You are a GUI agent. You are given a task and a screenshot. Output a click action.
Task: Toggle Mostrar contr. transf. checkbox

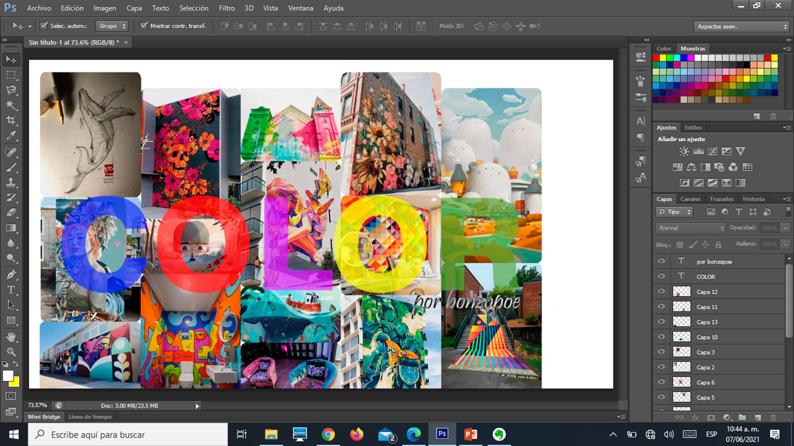pos(144,26)
